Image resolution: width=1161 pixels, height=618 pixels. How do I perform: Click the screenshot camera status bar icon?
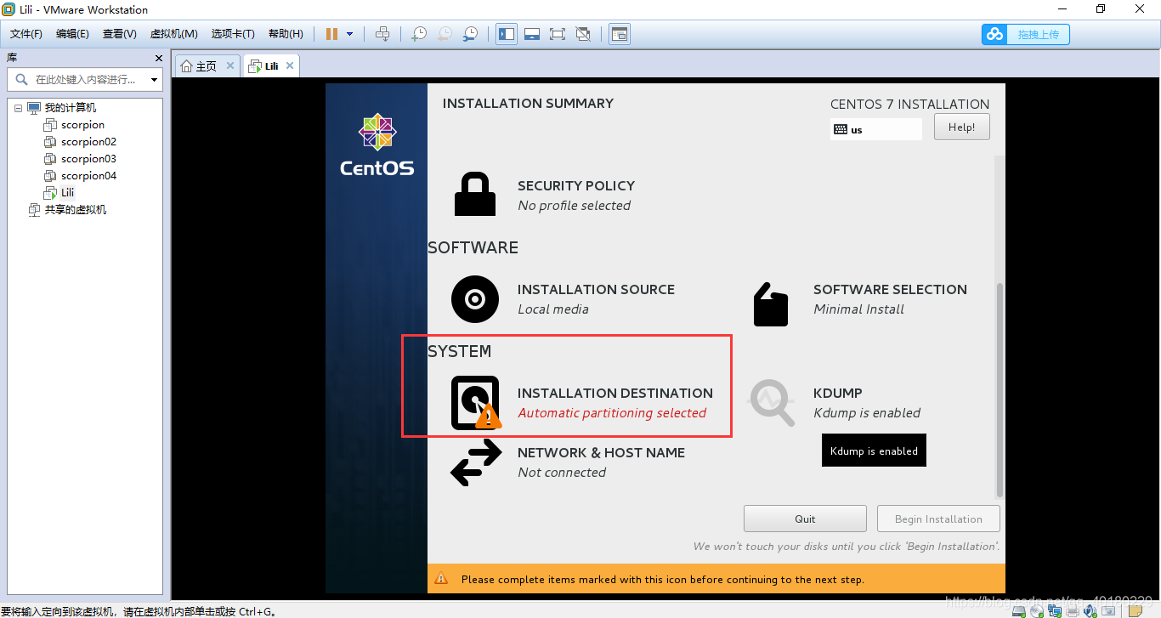(1108, 610)
